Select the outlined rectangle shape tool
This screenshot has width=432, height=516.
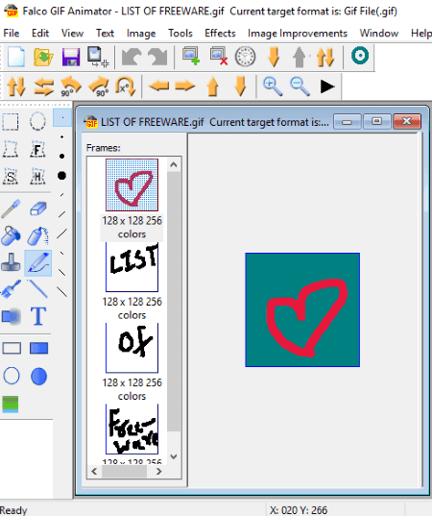coord(12,348)
